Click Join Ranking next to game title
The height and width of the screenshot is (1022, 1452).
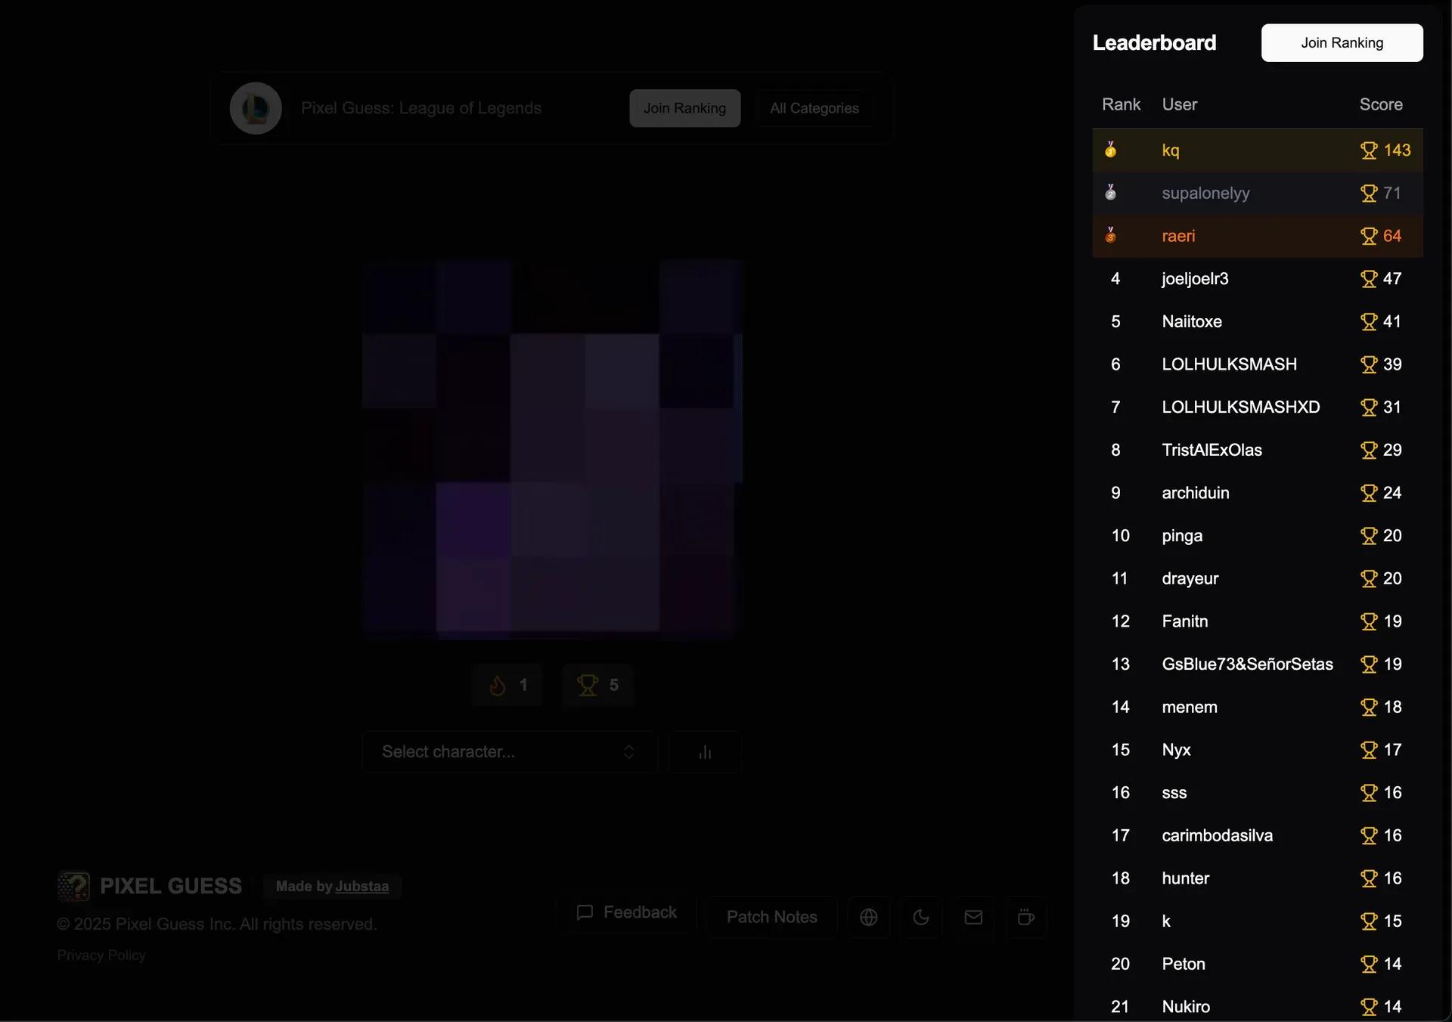684,108
